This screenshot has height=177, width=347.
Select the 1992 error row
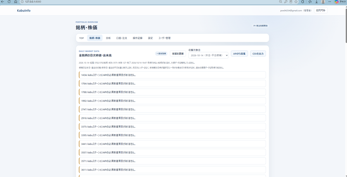pos(172,101)
